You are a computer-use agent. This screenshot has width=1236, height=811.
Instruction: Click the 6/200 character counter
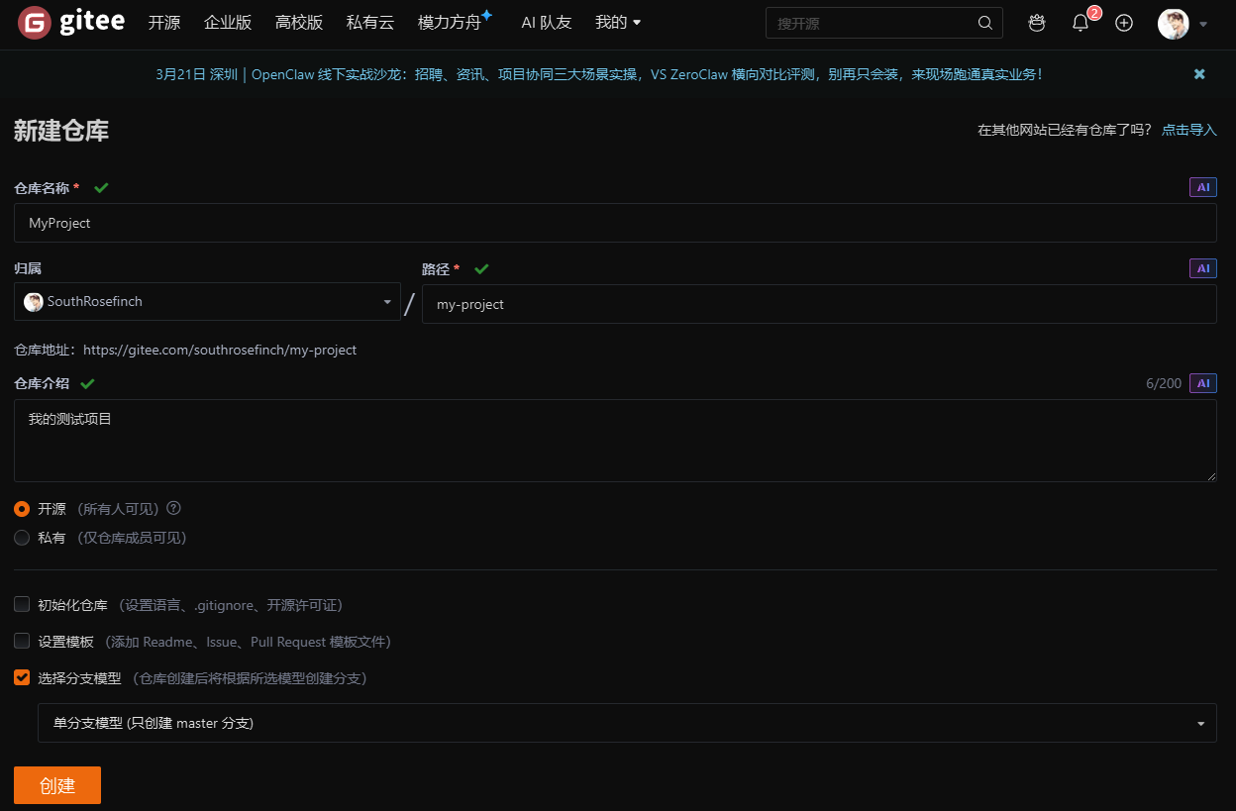pos(1164,383)
